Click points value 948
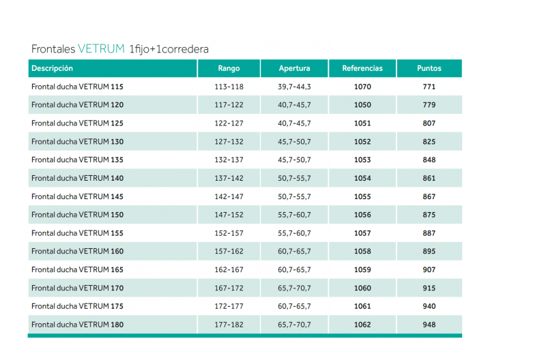Viewport: 546px width, 343px height. [429, 325]
